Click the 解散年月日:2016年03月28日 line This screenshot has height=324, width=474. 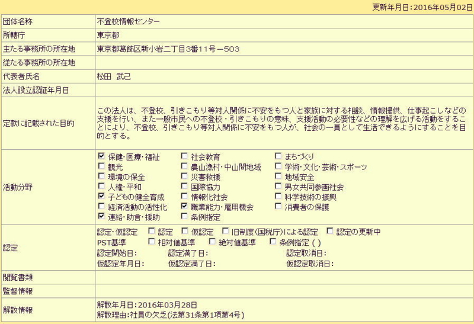[147, 304]
